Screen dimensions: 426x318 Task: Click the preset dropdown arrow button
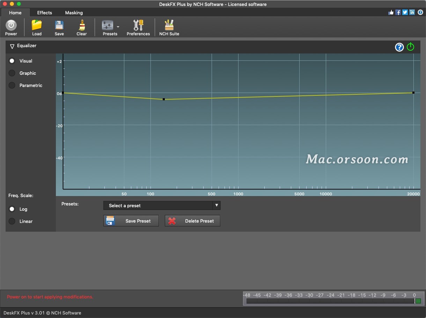[216, 205]
